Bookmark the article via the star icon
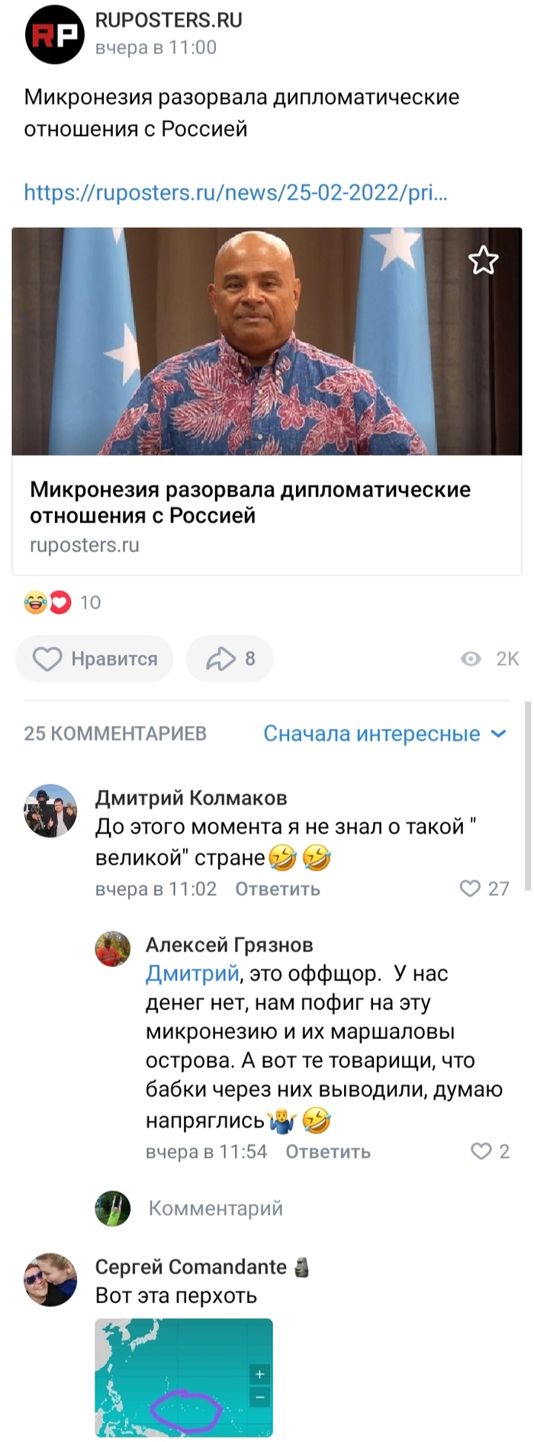The height and width of the screenshot is (1442, 534). tap(484, 260)
